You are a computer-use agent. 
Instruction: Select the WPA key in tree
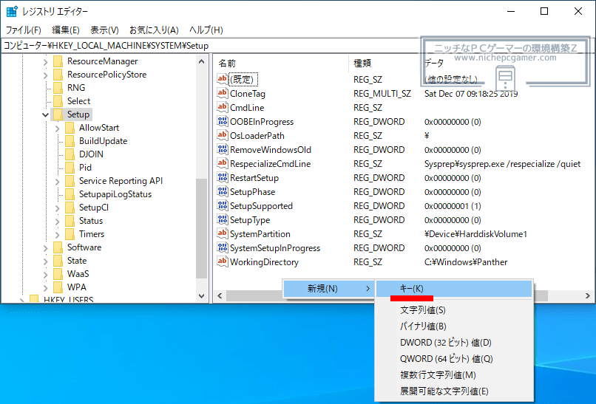tap(77, 287)
